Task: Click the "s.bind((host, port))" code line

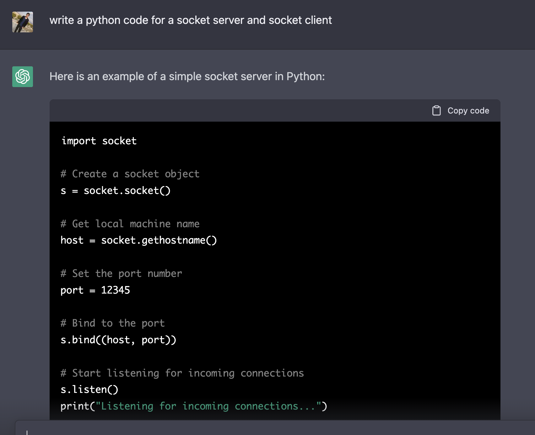Action: [x=118, y=340]
